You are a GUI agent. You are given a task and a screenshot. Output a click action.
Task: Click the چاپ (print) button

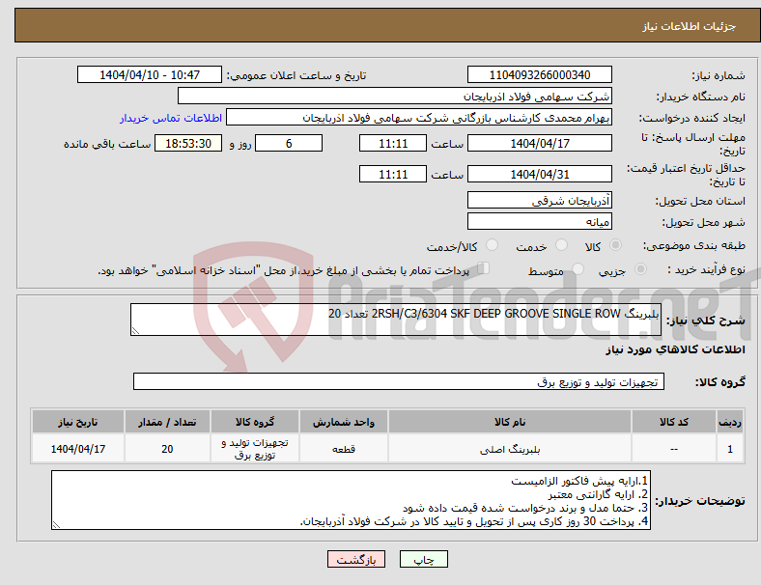click(x=423, y=559)
